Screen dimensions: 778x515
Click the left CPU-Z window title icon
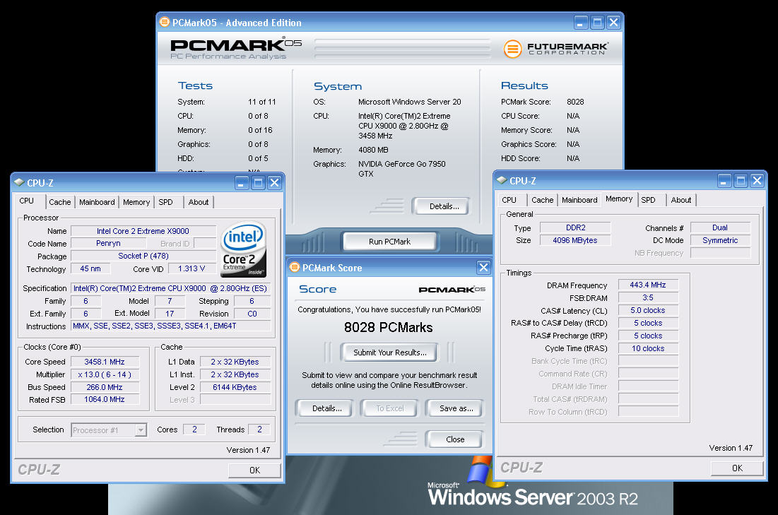click(19, 182)
